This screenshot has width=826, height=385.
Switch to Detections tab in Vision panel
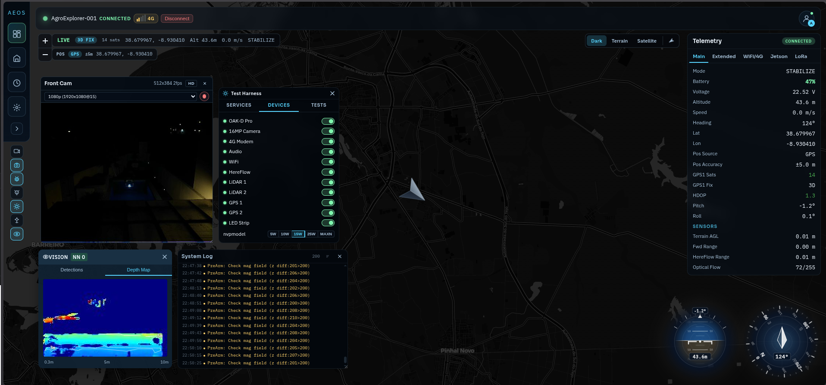pyautogui.click(x=72, y=270)
